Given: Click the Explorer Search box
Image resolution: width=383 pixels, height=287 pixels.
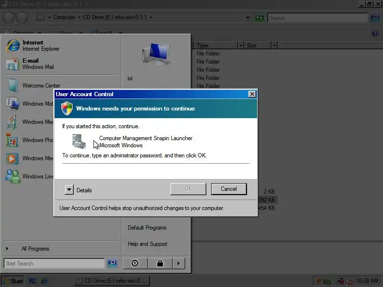Looking at the screenshot, I should 317,18.
